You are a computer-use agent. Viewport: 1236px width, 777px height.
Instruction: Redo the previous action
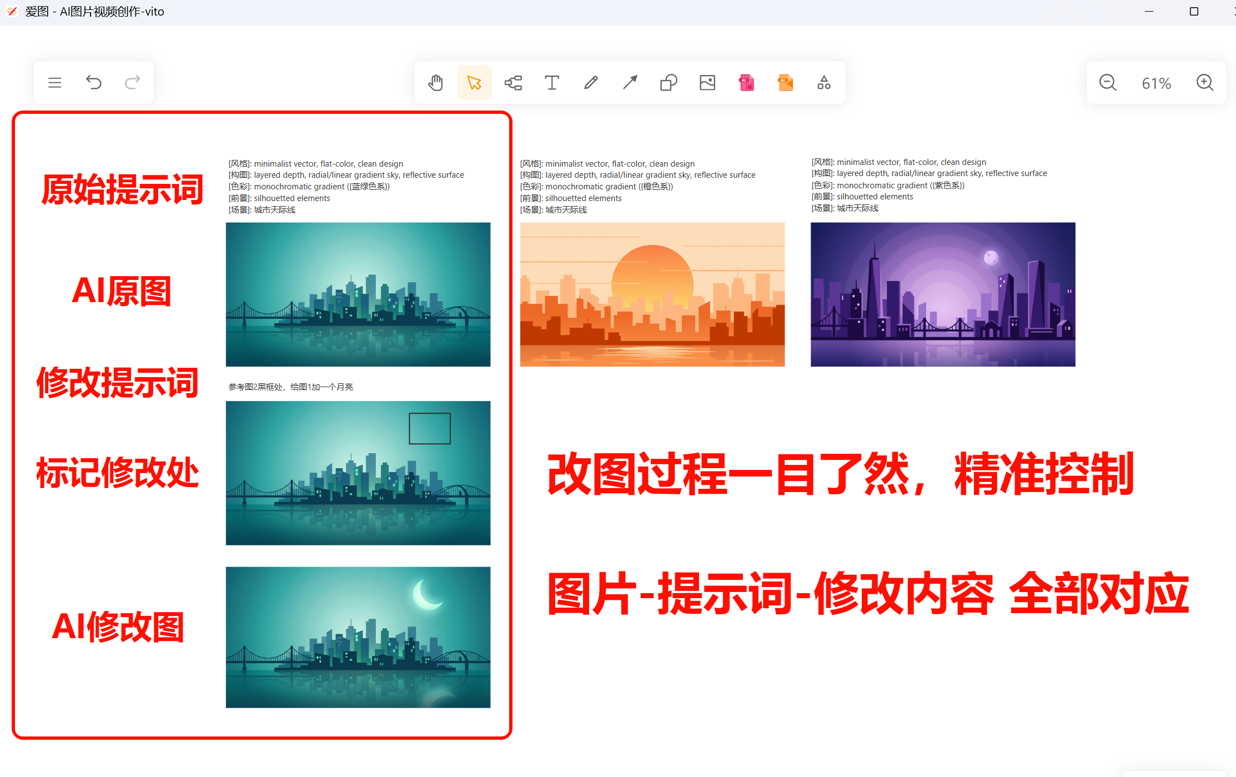[132, 83]
